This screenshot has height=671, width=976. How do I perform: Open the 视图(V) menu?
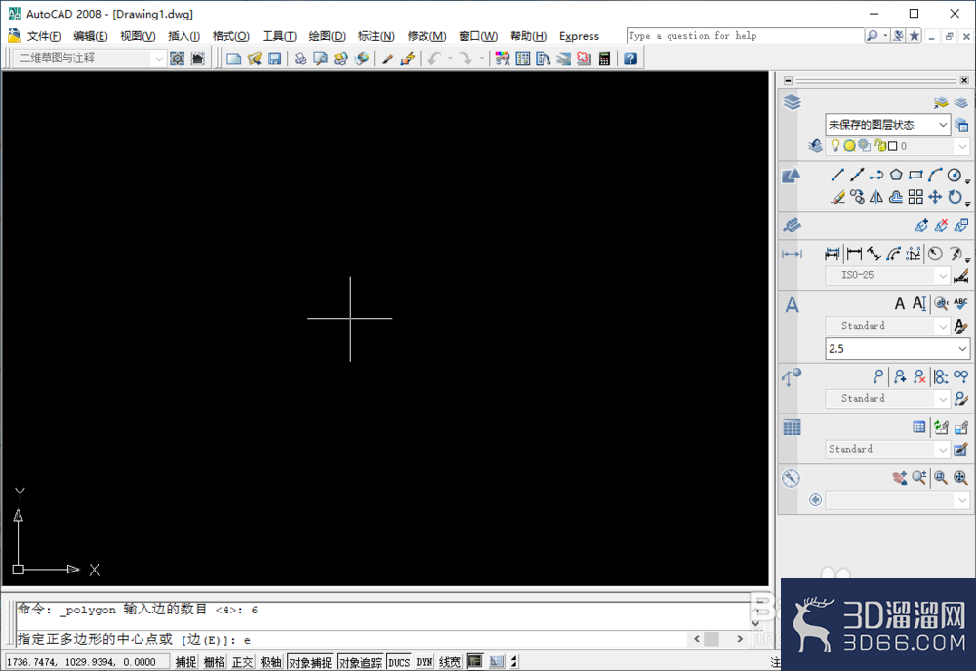click(x=138, y=36)
